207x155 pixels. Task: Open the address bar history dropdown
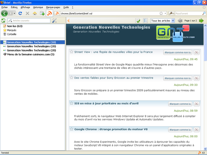(165, 13)
